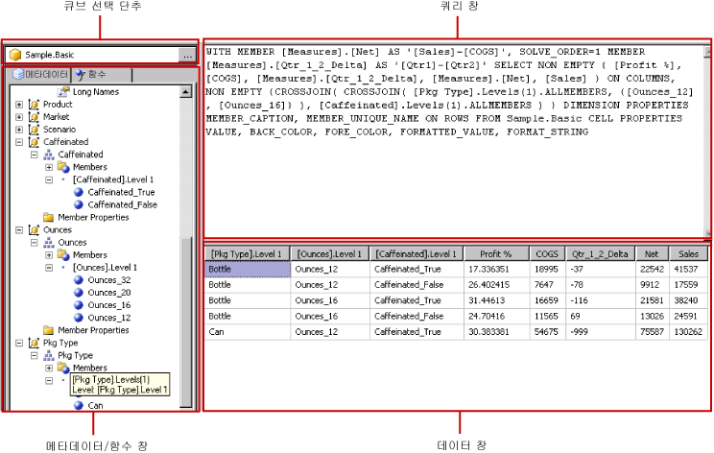
Task: Click the Market dimension icon
Action: coord(35,117)
